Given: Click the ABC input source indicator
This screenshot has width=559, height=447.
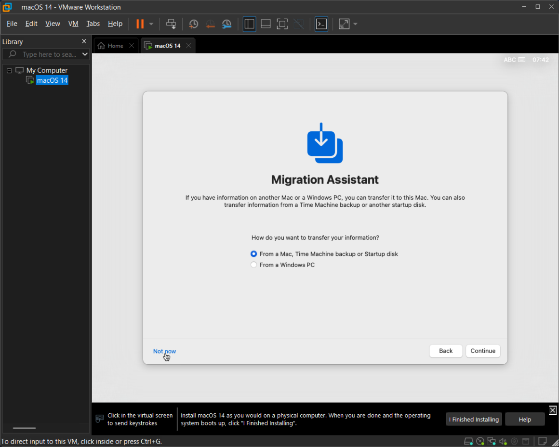Looking at the screenshot, I should [514, 60].
